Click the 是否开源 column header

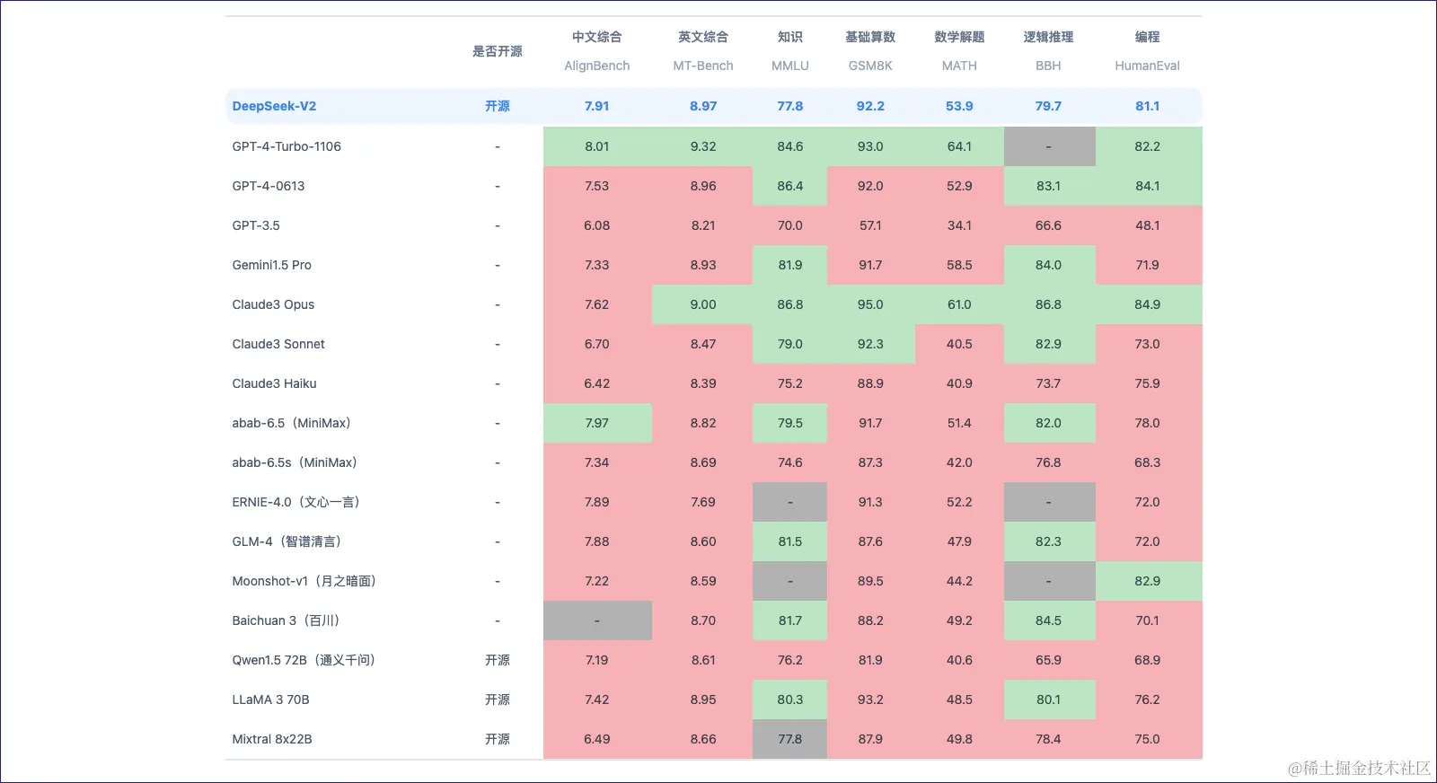pos(498,51)
